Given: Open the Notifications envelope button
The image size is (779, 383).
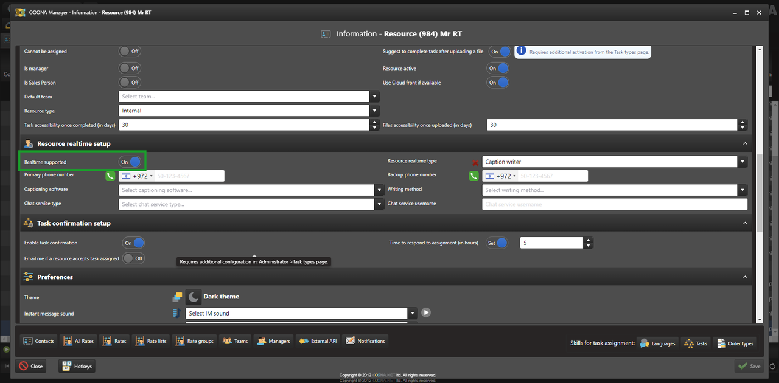Looking at the screenshot, I should [x=365, y=341].
